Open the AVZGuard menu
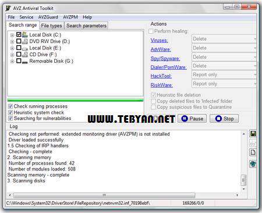The image size is (262, 213). (48, 17)
